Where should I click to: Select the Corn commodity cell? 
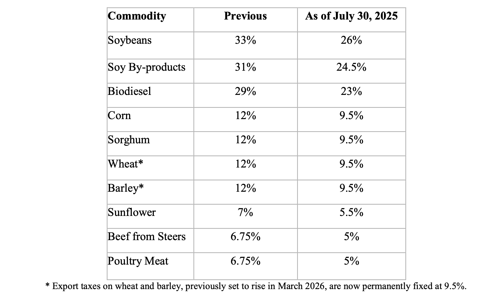click(119, 116)
